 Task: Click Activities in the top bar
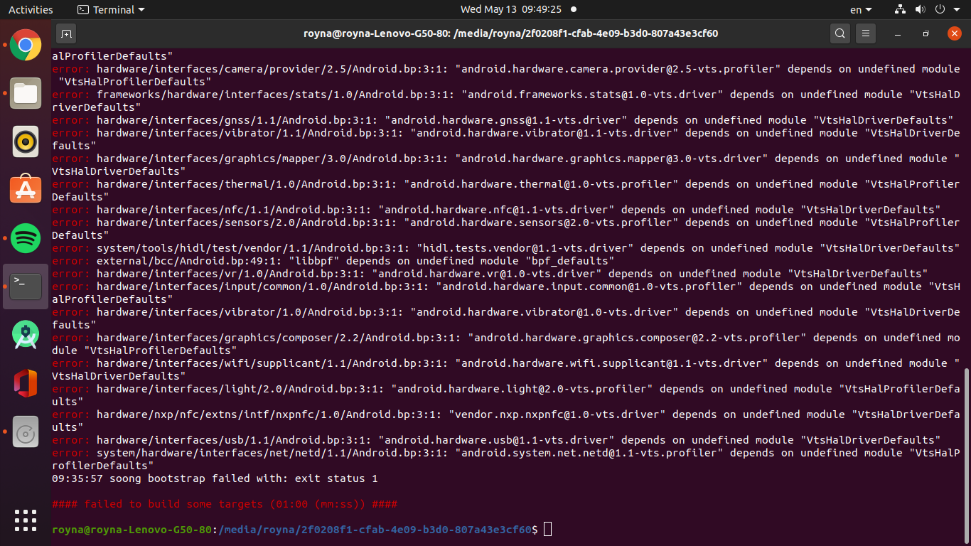(31, 9)
